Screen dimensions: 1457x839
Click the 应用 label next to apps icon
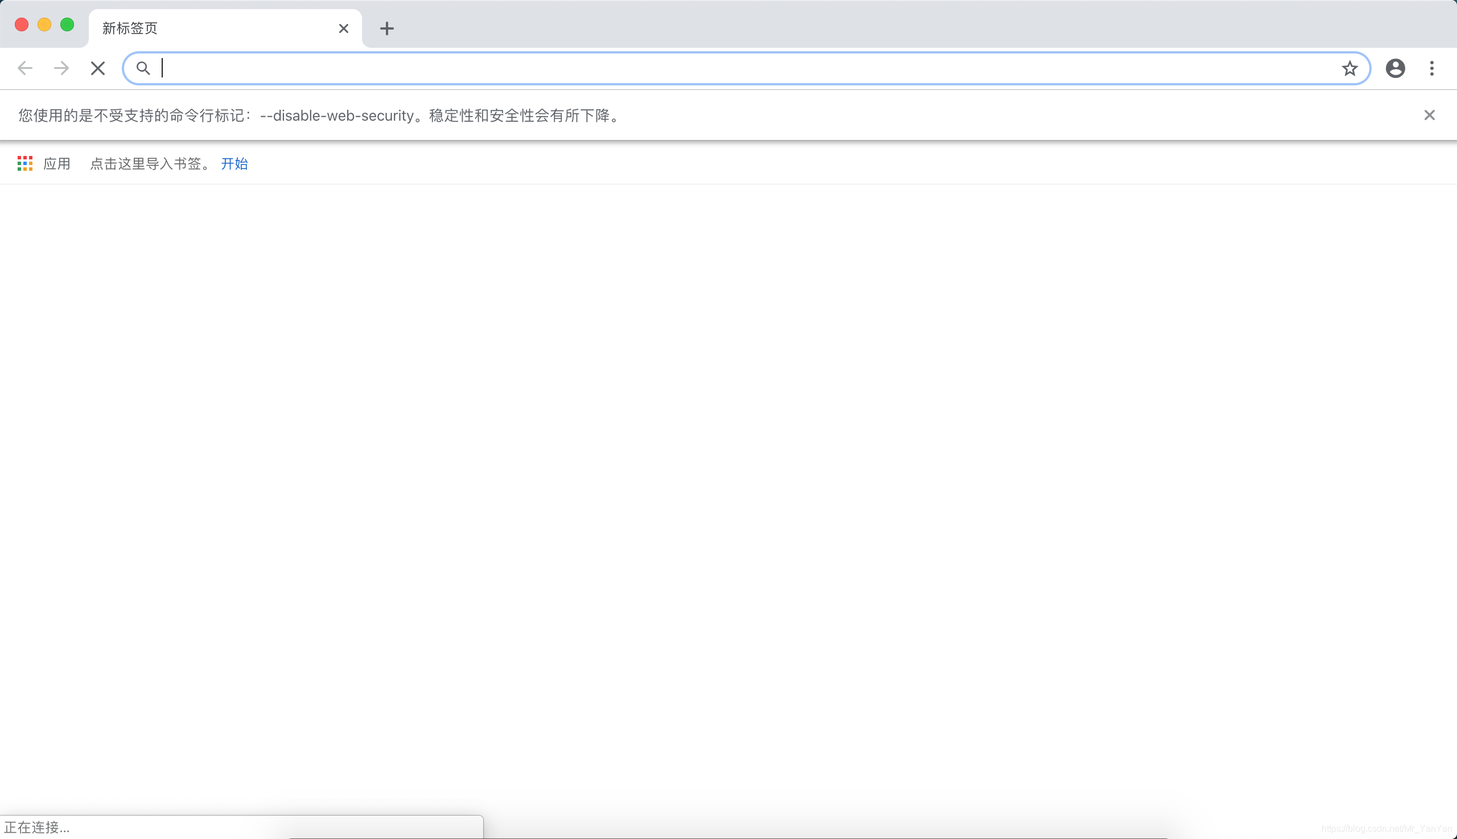(x=56, y=164)
